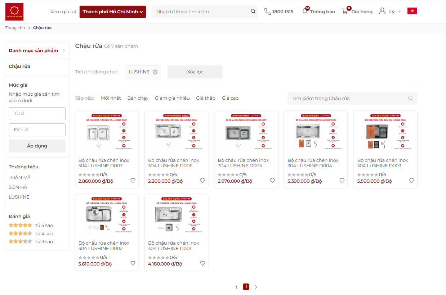Click the Thông báo label
Screen dimensions: 446x295
point(322,12)
